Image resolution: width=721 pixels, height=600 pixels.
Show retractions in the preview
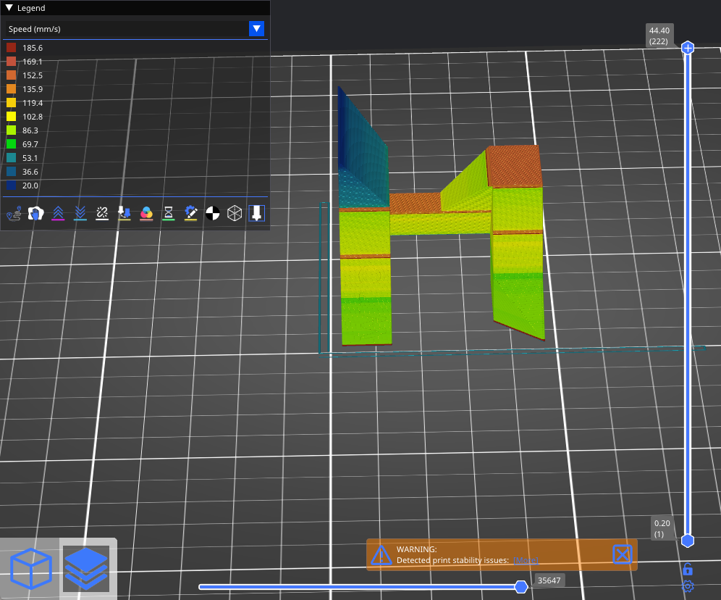point(58,213)
